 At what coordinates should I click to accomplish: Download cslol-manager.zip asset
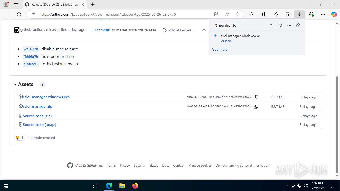click(37, 106)
